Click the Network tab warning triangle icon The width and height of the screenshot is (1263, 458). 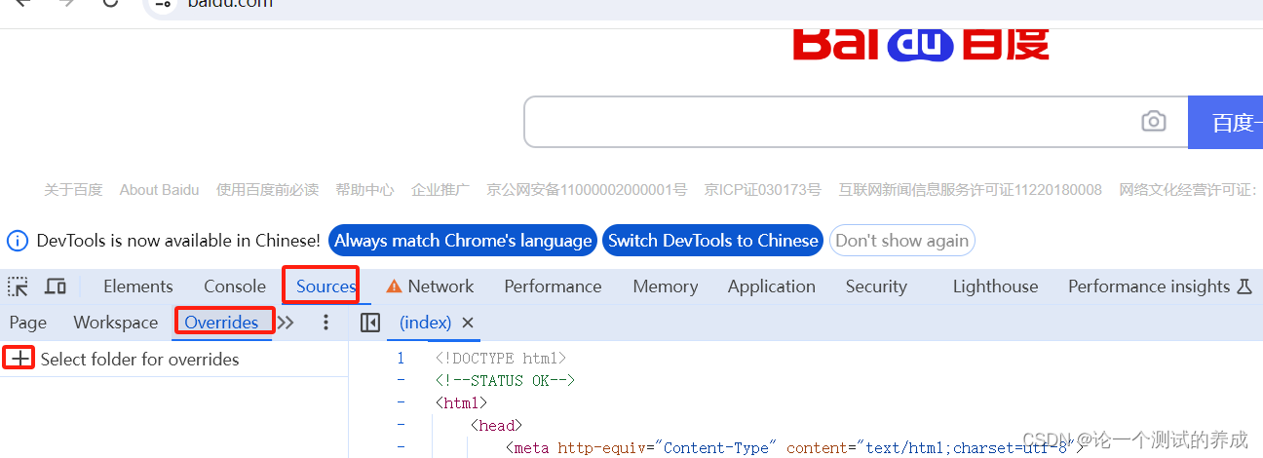394,286
